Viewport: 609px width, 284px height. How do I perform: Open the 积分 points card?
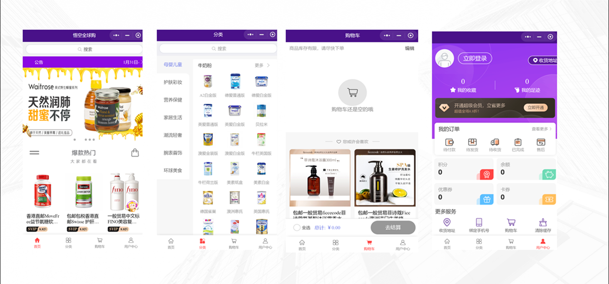click(464, 169)
